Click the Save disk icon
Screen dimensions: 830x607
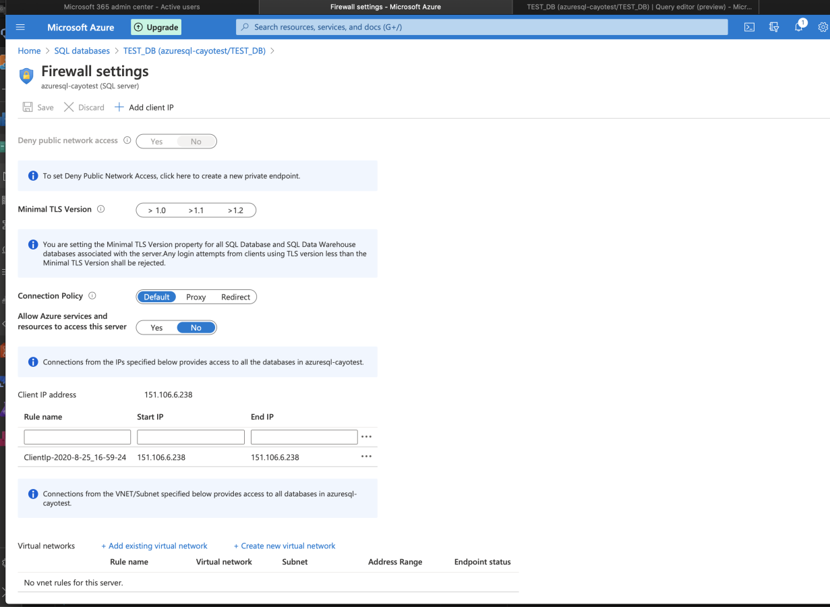(x=28, y=107)
